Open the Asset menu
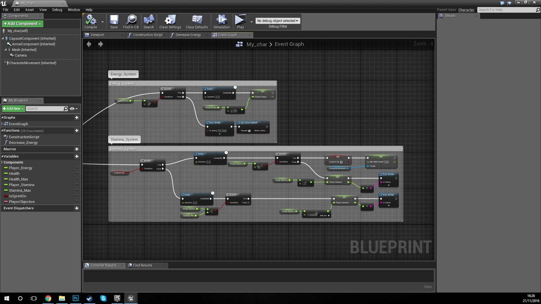This screenshot has width=541, height=304. tap(29, 10)
